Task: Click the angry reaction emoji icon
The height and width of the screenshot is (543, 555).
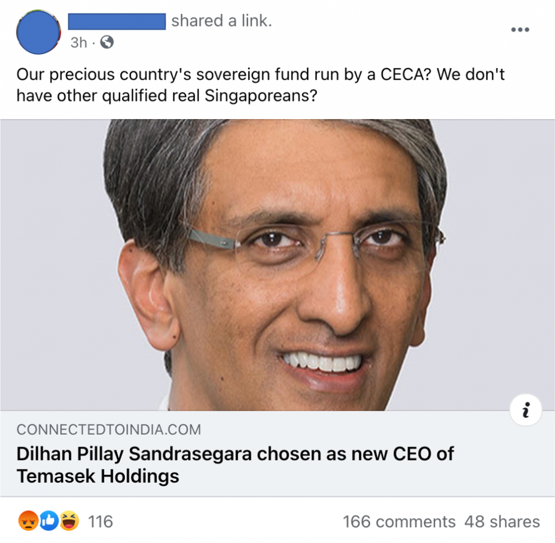Action: coord(28,521)
